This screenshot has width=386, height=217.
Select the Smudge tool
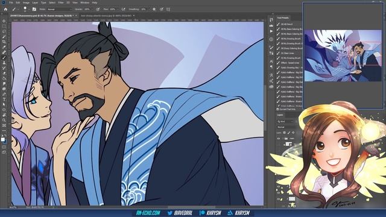[x=4, y=84]
